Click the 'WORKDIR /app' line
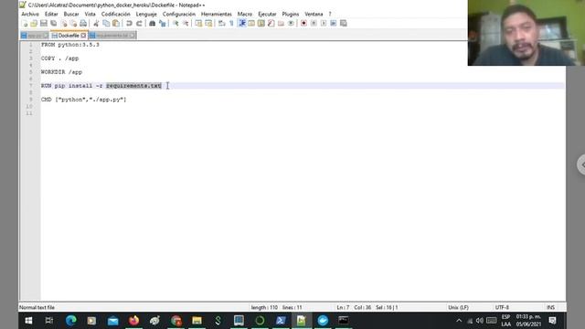 pyautogui.click(x=61, y=72)
